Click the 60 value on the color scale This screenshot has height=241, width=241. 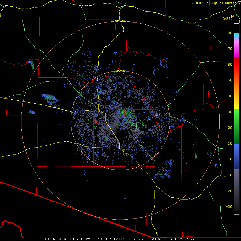click(x=230, y=64)
